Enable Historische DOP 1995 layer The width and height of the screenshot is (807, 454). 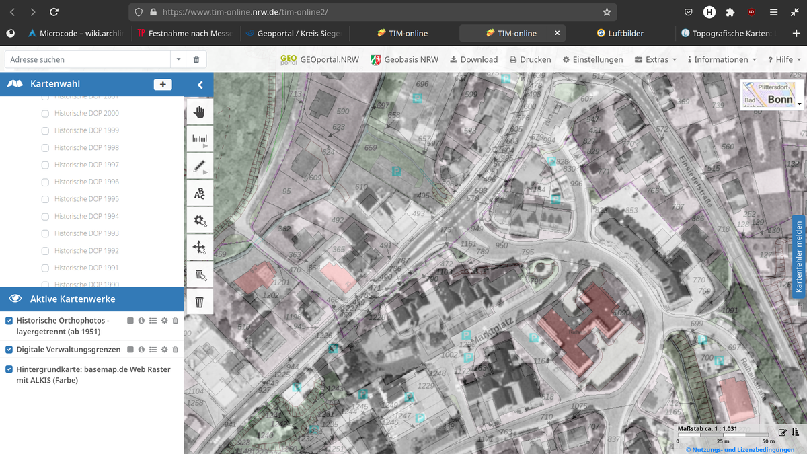[45, 199]
